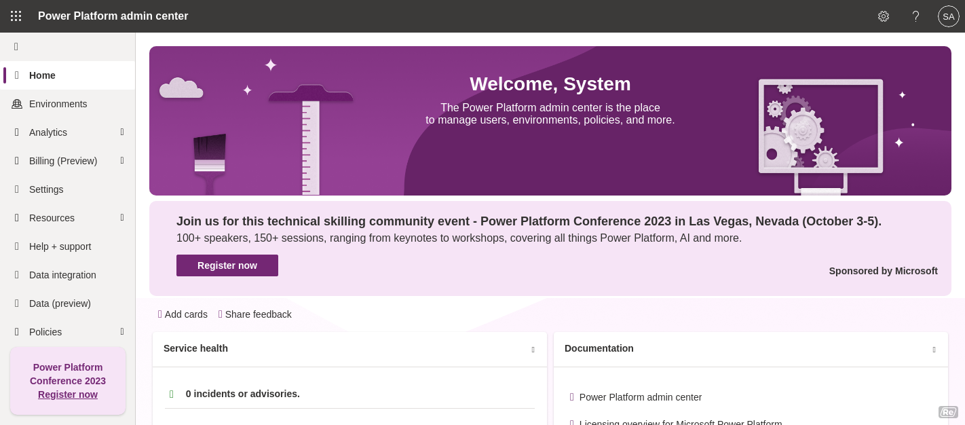Expand the Analytics submenu chevron

[x=122, y=132]
